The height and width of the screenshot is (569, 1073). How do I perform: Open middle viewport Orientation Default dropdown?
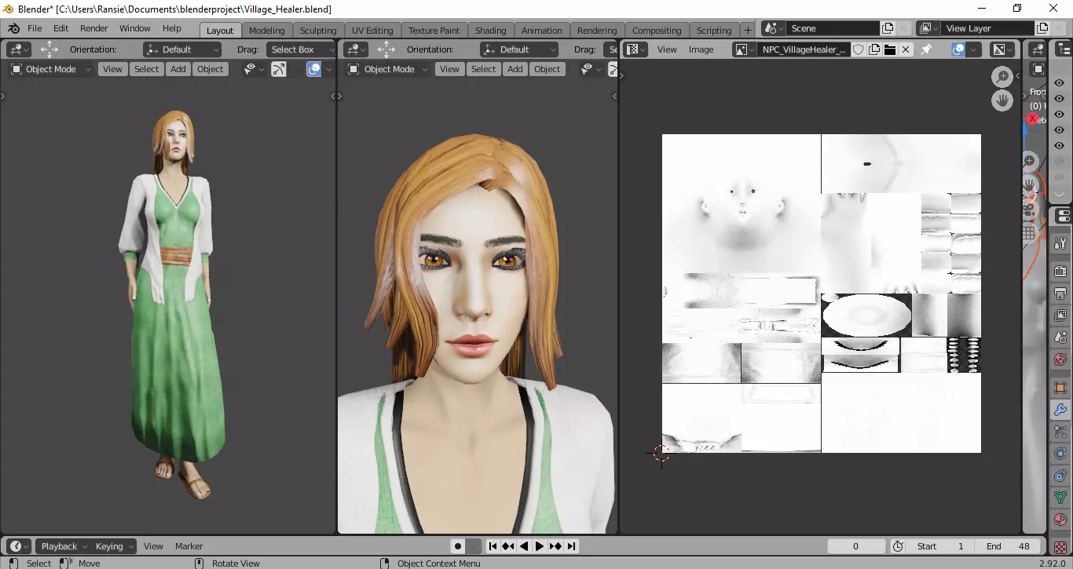[x=519, y=49]
